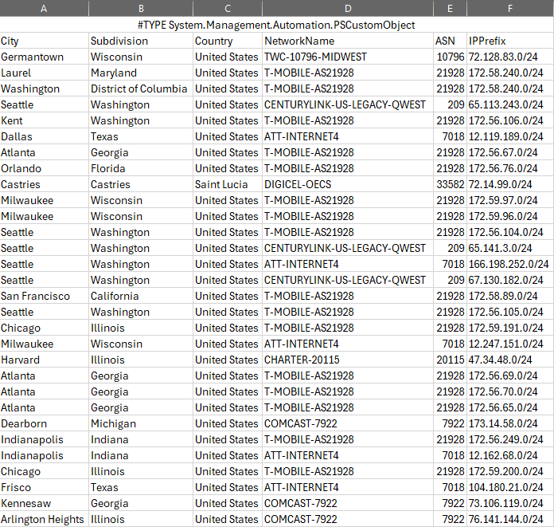Click the Subdivision header cell
Viewport: 554px width, 527px height.
click(141, 41)
